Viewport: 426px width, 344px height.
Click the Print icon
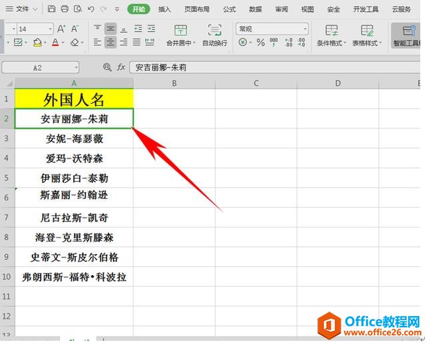(65, 9)
